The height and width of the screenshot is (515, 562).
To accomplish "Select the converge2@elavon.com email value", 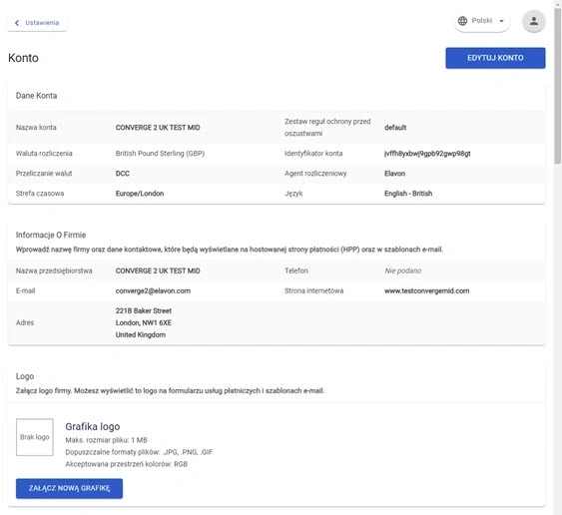I will (153, 291).
